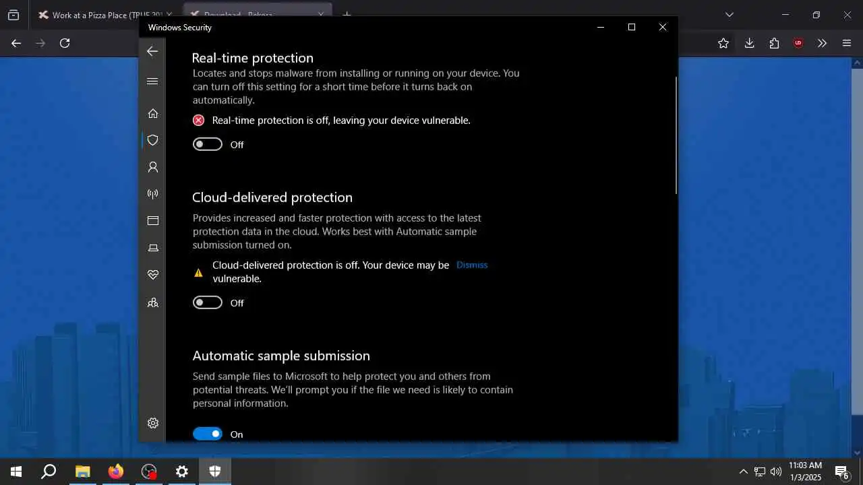Turn off Automatic sample submission toggle
The width and height of the screenshot is (863, 485).
[x=208, y=434]
